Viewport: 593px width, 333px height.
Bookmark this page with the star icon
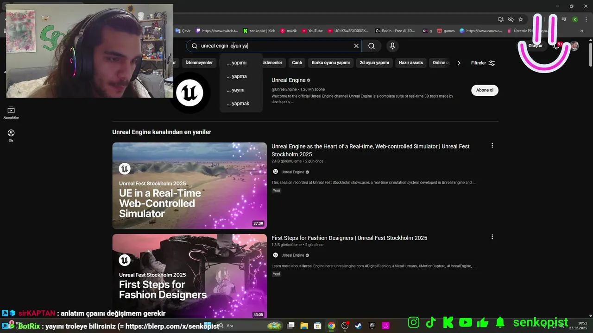(521, 19)
